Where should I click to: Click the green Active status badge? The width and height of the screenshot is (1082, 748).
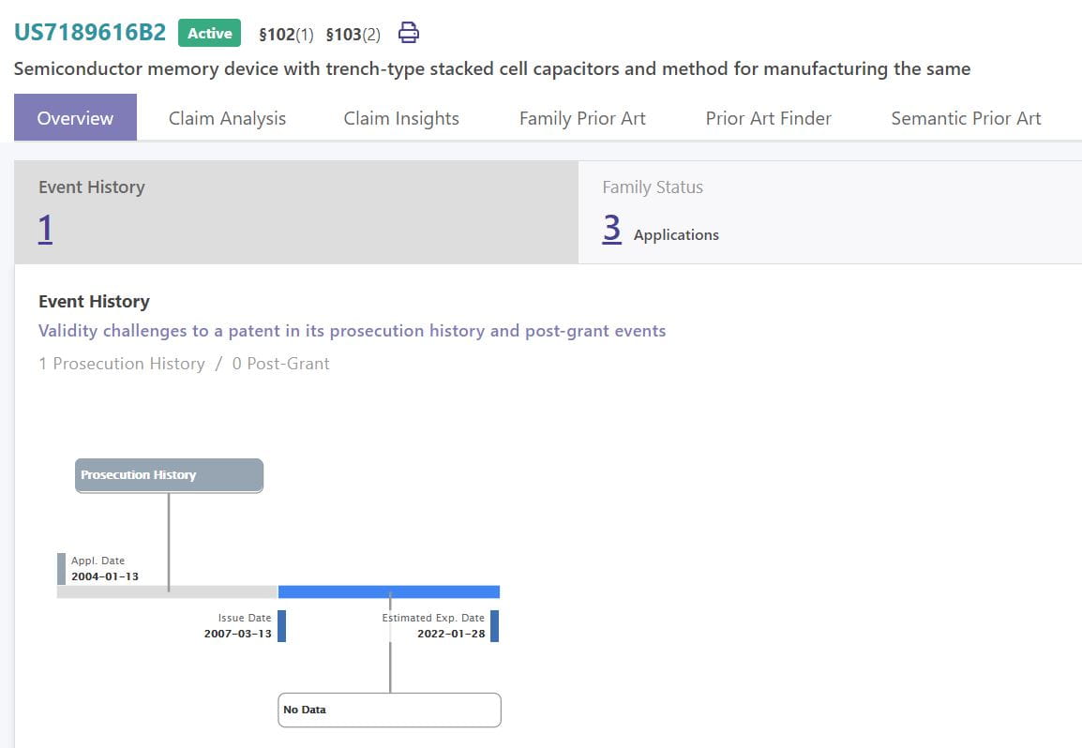pyautogui.click(x=209, y=33)
